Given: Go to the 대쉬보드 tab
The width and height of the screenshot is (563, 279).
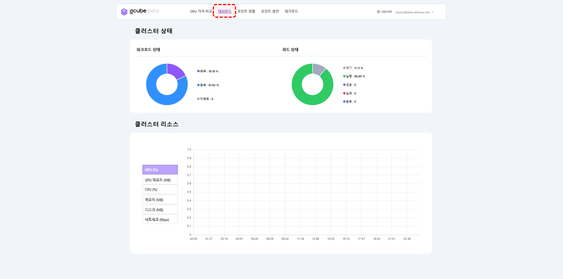Looking at the screenshot, I should tap(225, 11).
